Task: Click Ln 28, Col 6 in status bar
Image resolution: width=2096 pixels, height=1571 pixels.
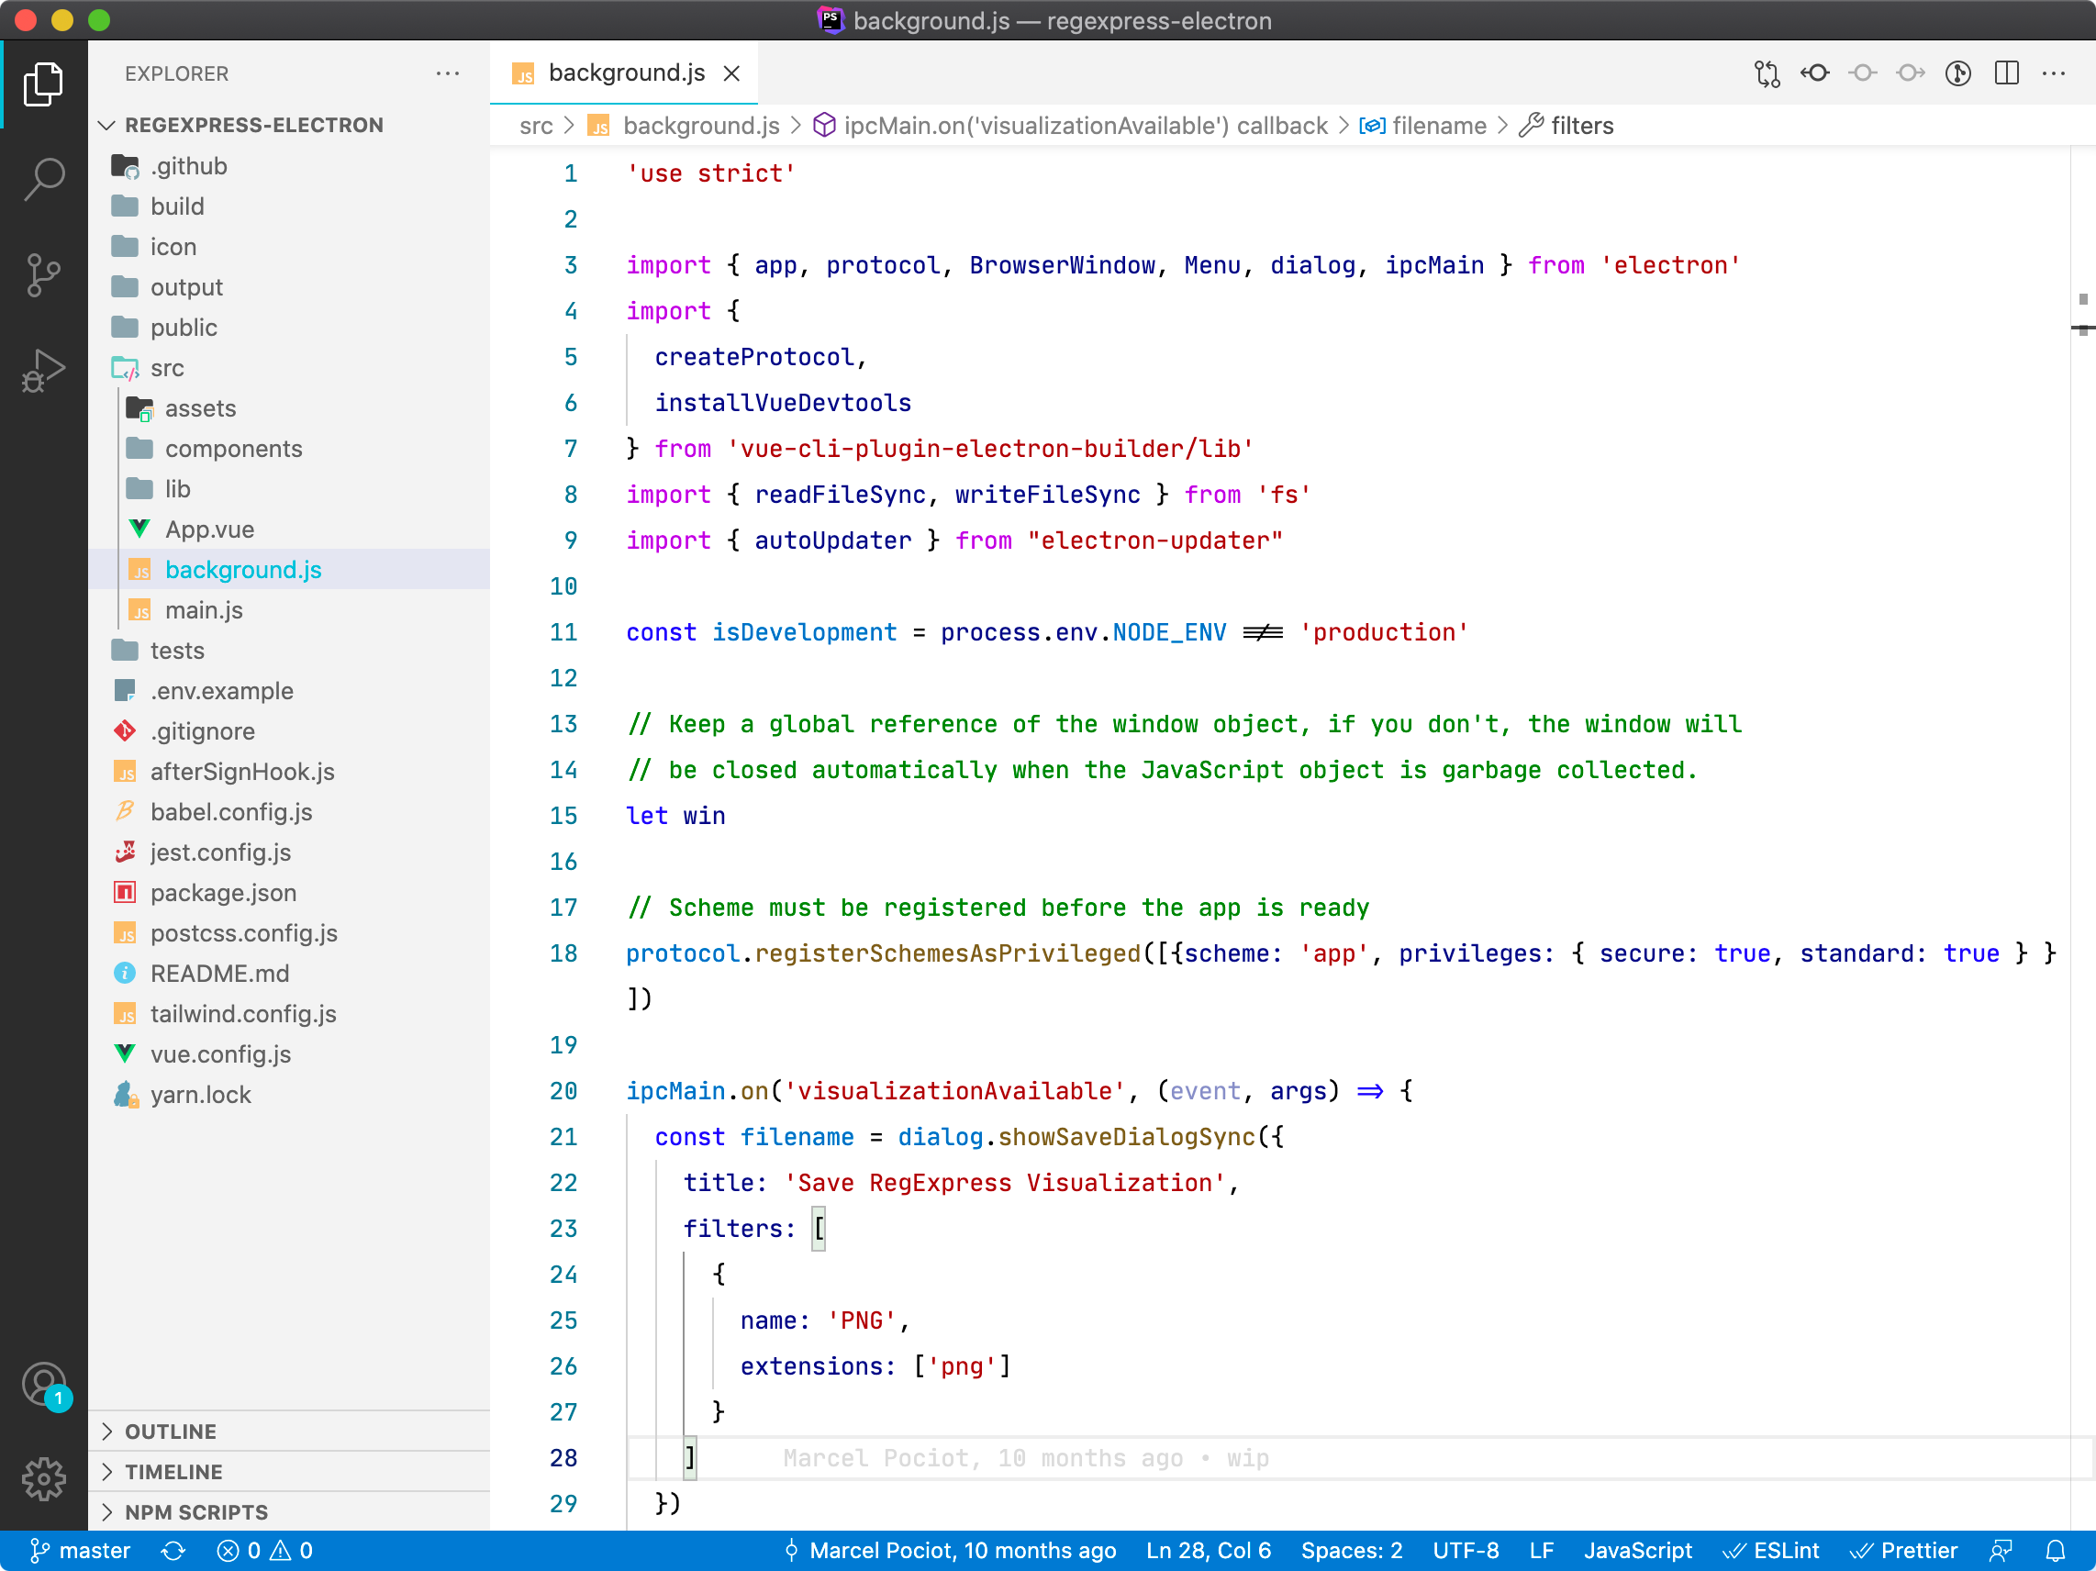Action: (x=1209, y=1550)
